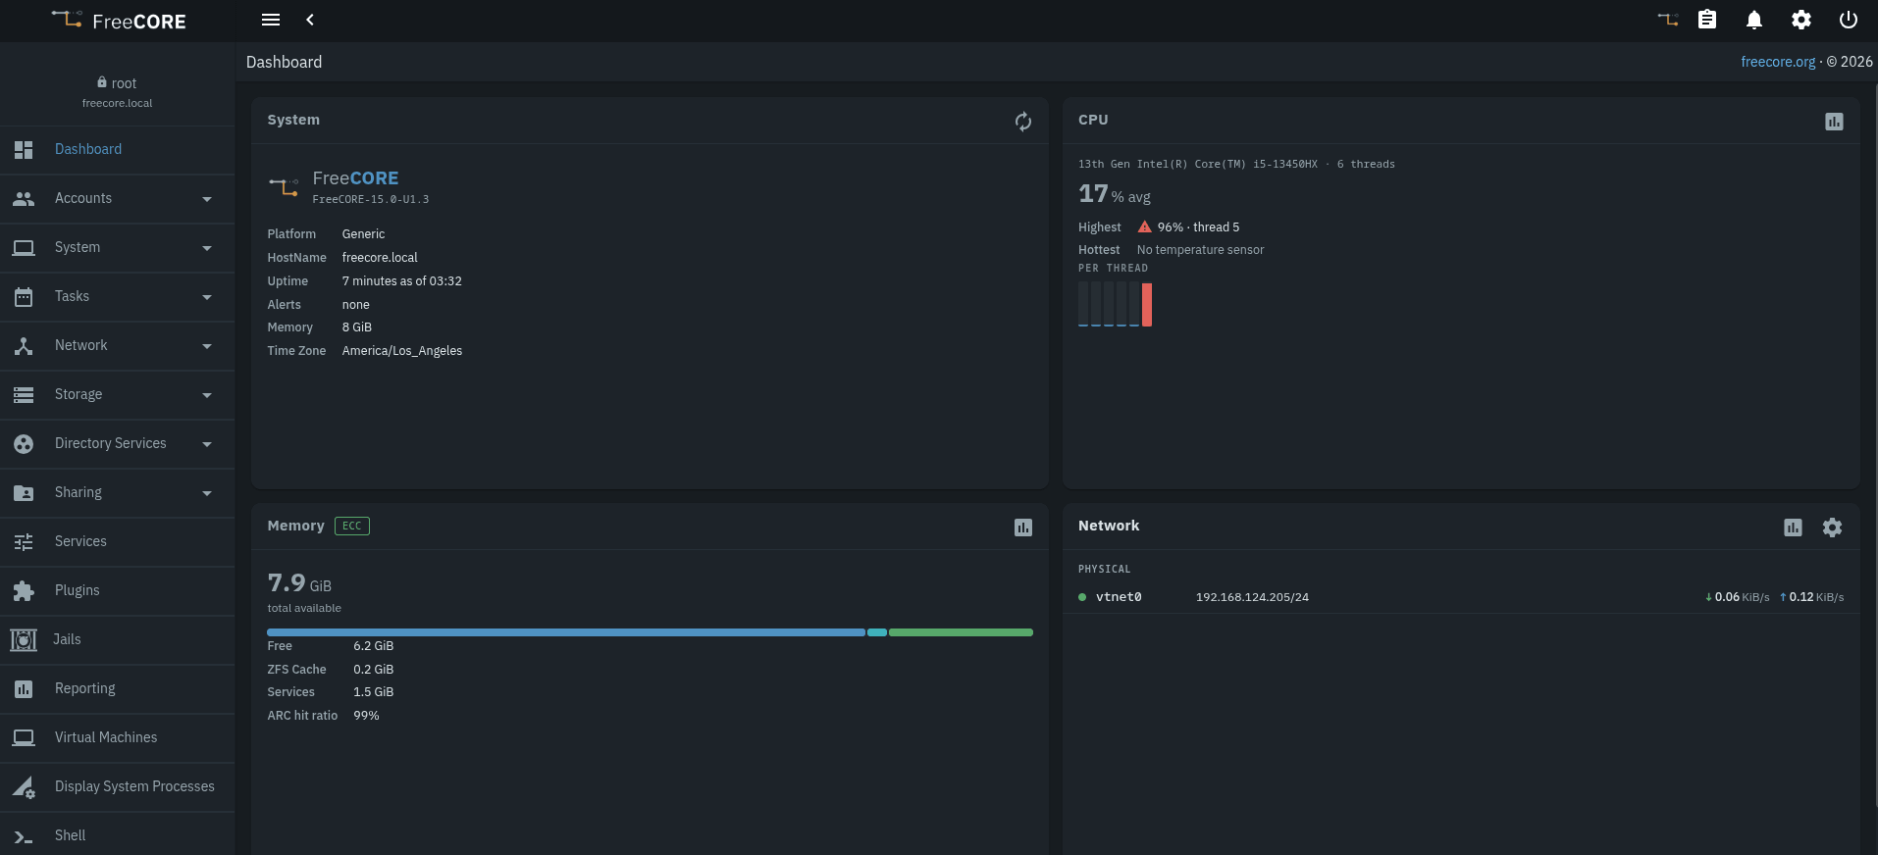Click the Services sliders icon
Viewport: 1878px width, 855px height.
[x=24, y=542]
